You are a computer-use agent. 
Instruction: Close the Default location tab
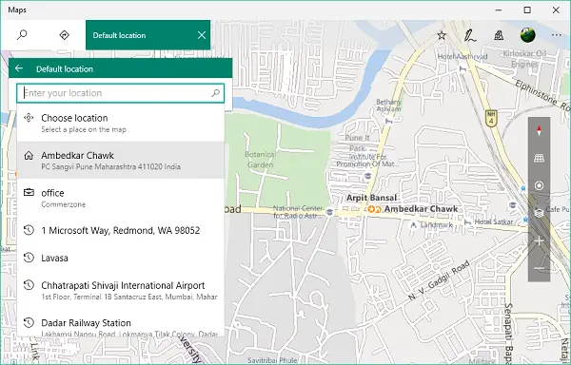tap(202, 35)
